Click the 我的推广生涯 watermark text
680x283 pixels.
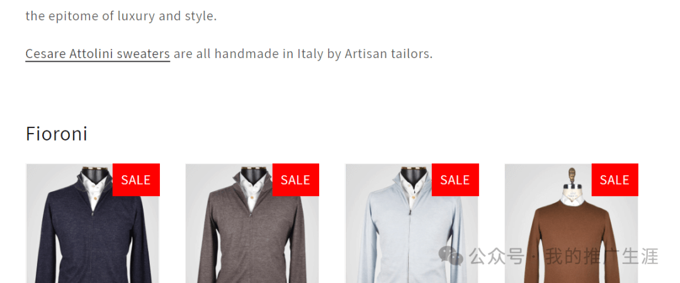pos(602,256)
